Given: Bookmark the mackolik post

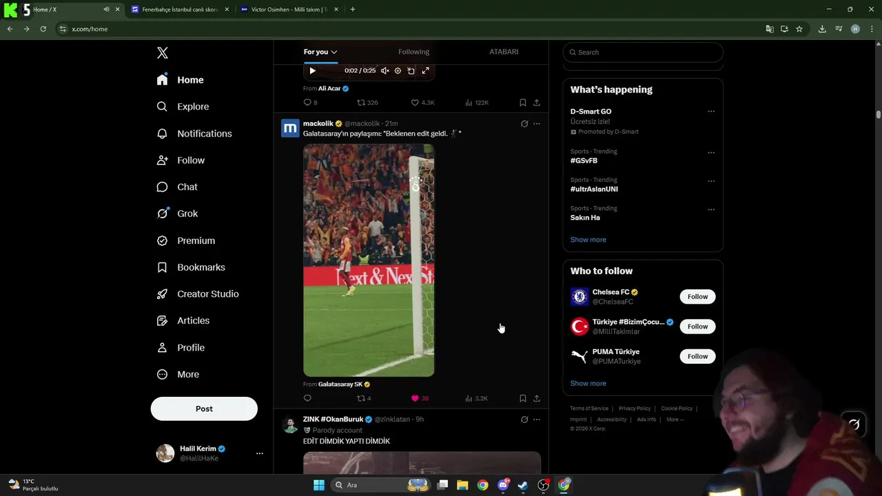Looking at the screenshot, I should point(523,398).
